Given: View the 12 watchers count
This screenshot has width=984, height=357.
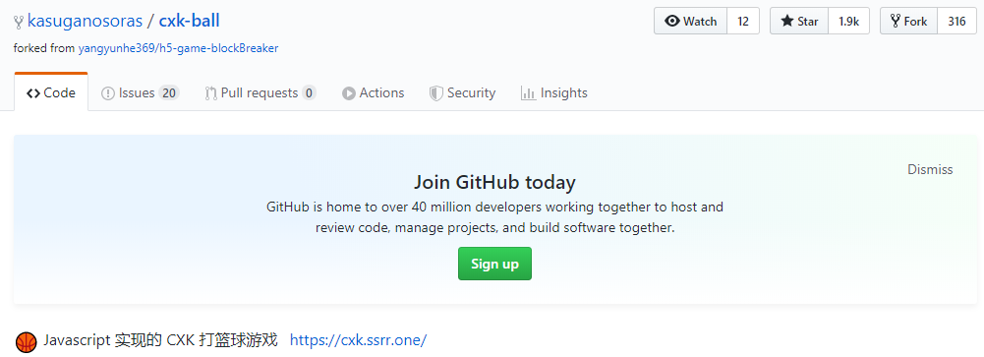Looking at the screenshot, I should click(x=743, y=22).
